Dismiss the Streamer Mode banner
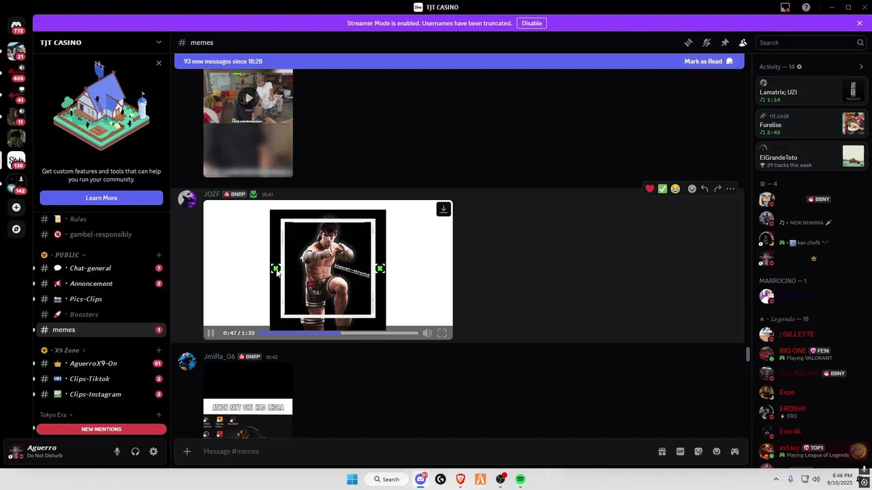Image resolution: width=872 pixels, height=490 pixels. [x=859, y=23]
